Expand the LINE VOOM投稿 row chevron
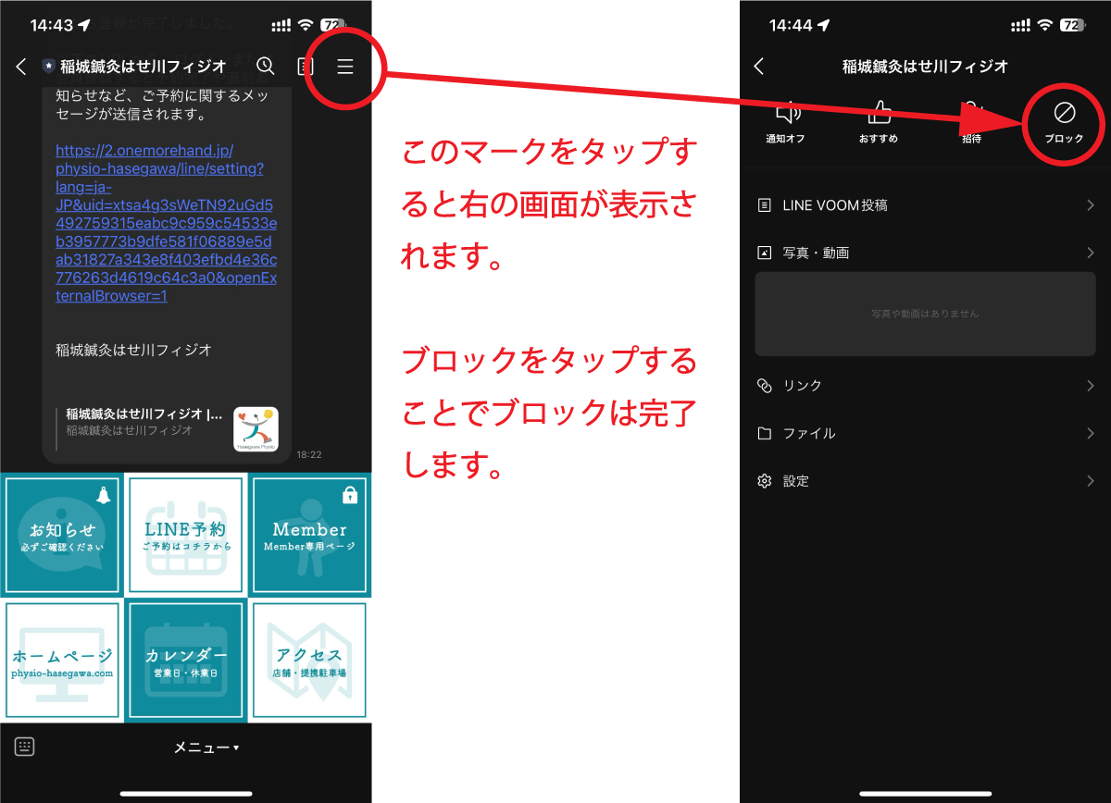This screenshot has height=803, width=1111. [x=1091, y=205]
